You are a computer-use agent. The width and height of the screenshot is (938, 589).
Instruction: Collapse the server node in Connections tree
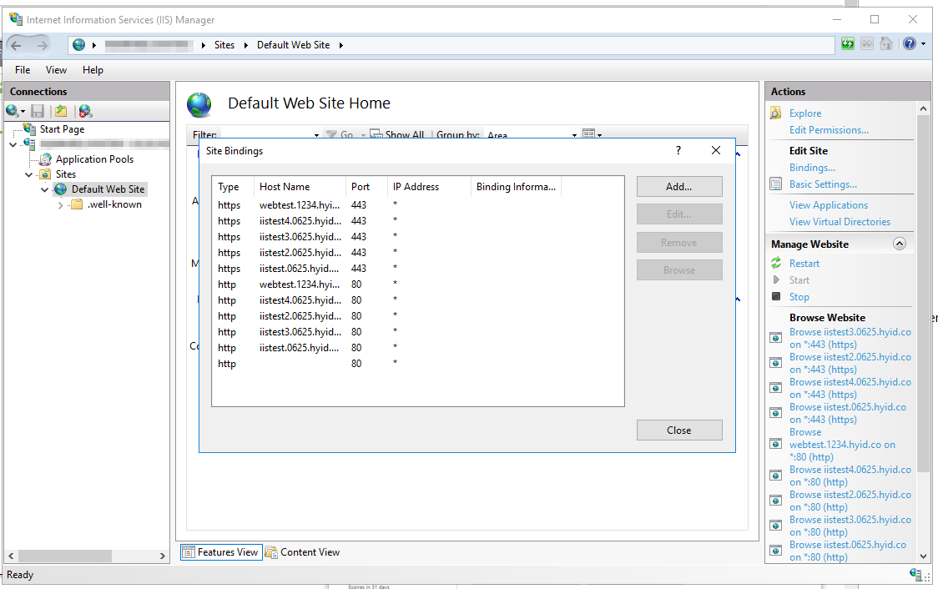[13, 144]
